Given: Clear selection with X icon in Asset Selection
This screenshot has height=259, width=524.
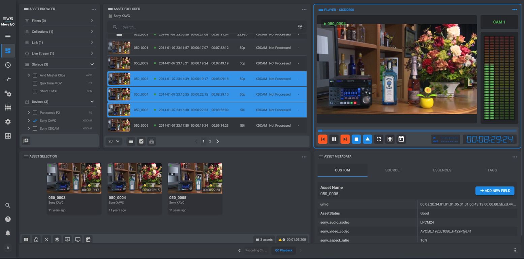Looking at the screenshot, I should 47,239.
